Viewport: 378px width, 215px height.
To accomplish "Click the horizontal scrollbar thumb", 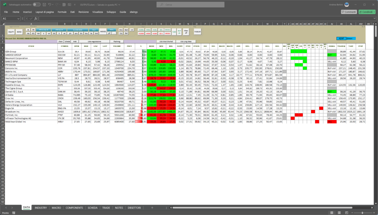I will point(262,208).
